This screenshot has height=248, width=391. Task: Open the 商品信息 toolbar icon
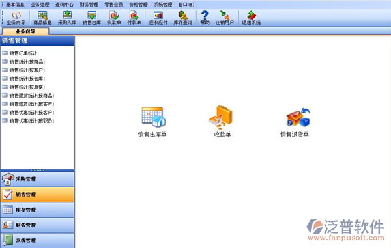(42, 18)
